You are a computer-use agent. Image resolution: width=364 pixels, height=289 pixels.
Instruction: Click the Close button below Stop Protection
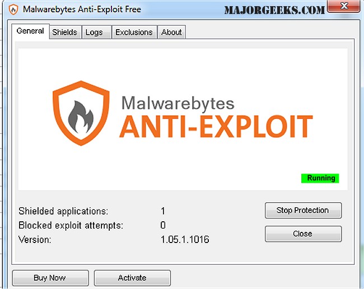(x=303, y=234)
